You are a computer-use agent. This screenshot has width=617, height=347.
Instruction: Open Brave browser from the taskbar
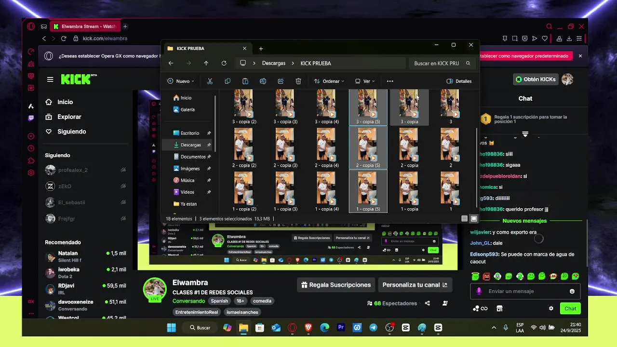pos(308,327)
